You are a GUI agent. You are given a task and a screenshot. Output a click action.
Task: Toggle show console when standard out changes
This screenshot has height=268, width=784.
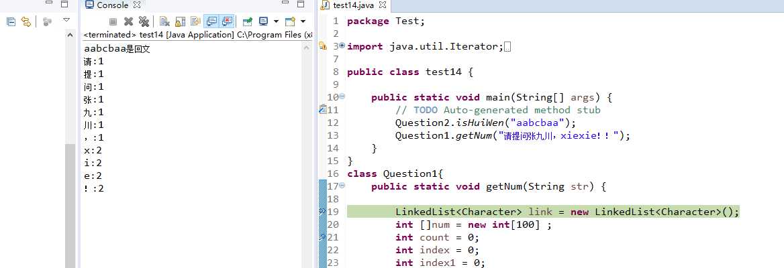click(211, 21)
